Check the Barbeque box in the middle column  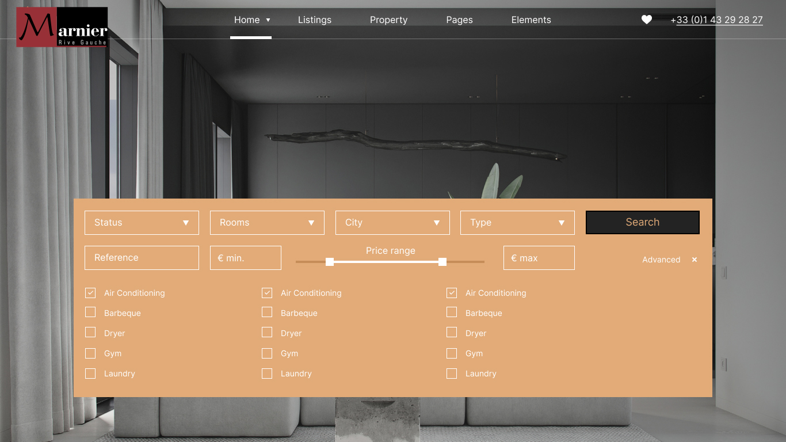(267, 313)
